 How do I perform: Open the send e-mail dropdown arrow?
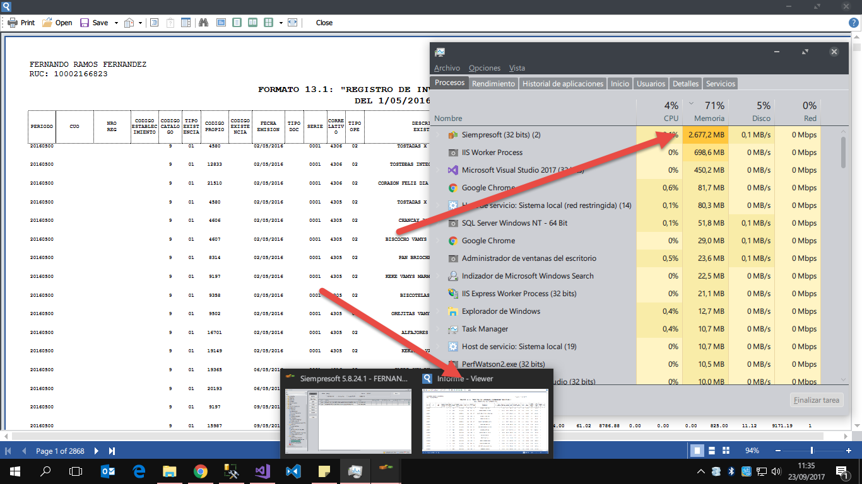tap(140, 23)
